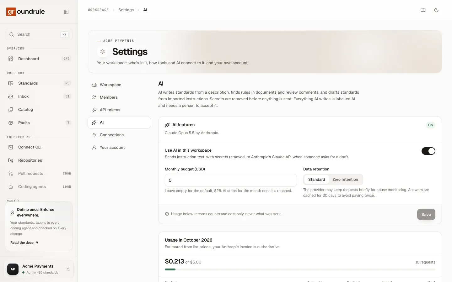The height and width of the screenshot is (282, 452).
Task: Click the AI features sparkle icon
Action: coord(167,125)
